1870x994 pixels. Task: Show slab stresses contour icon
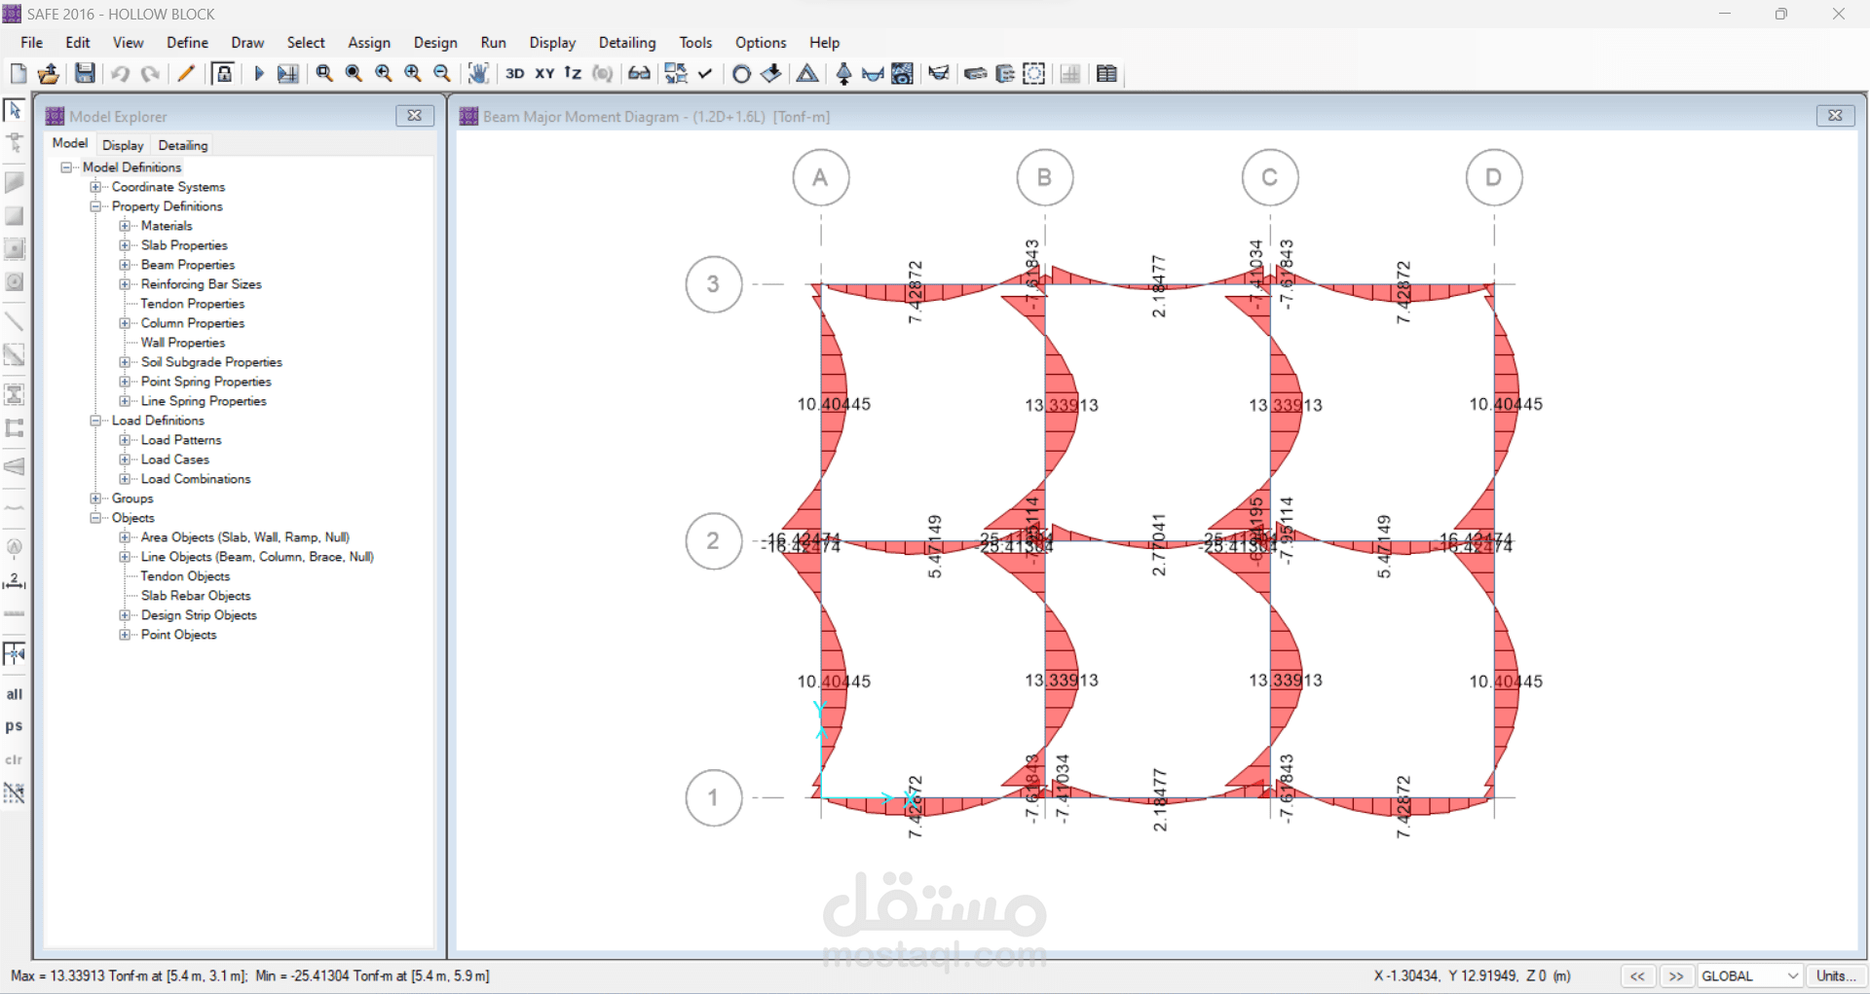click(x=903, y=74)
